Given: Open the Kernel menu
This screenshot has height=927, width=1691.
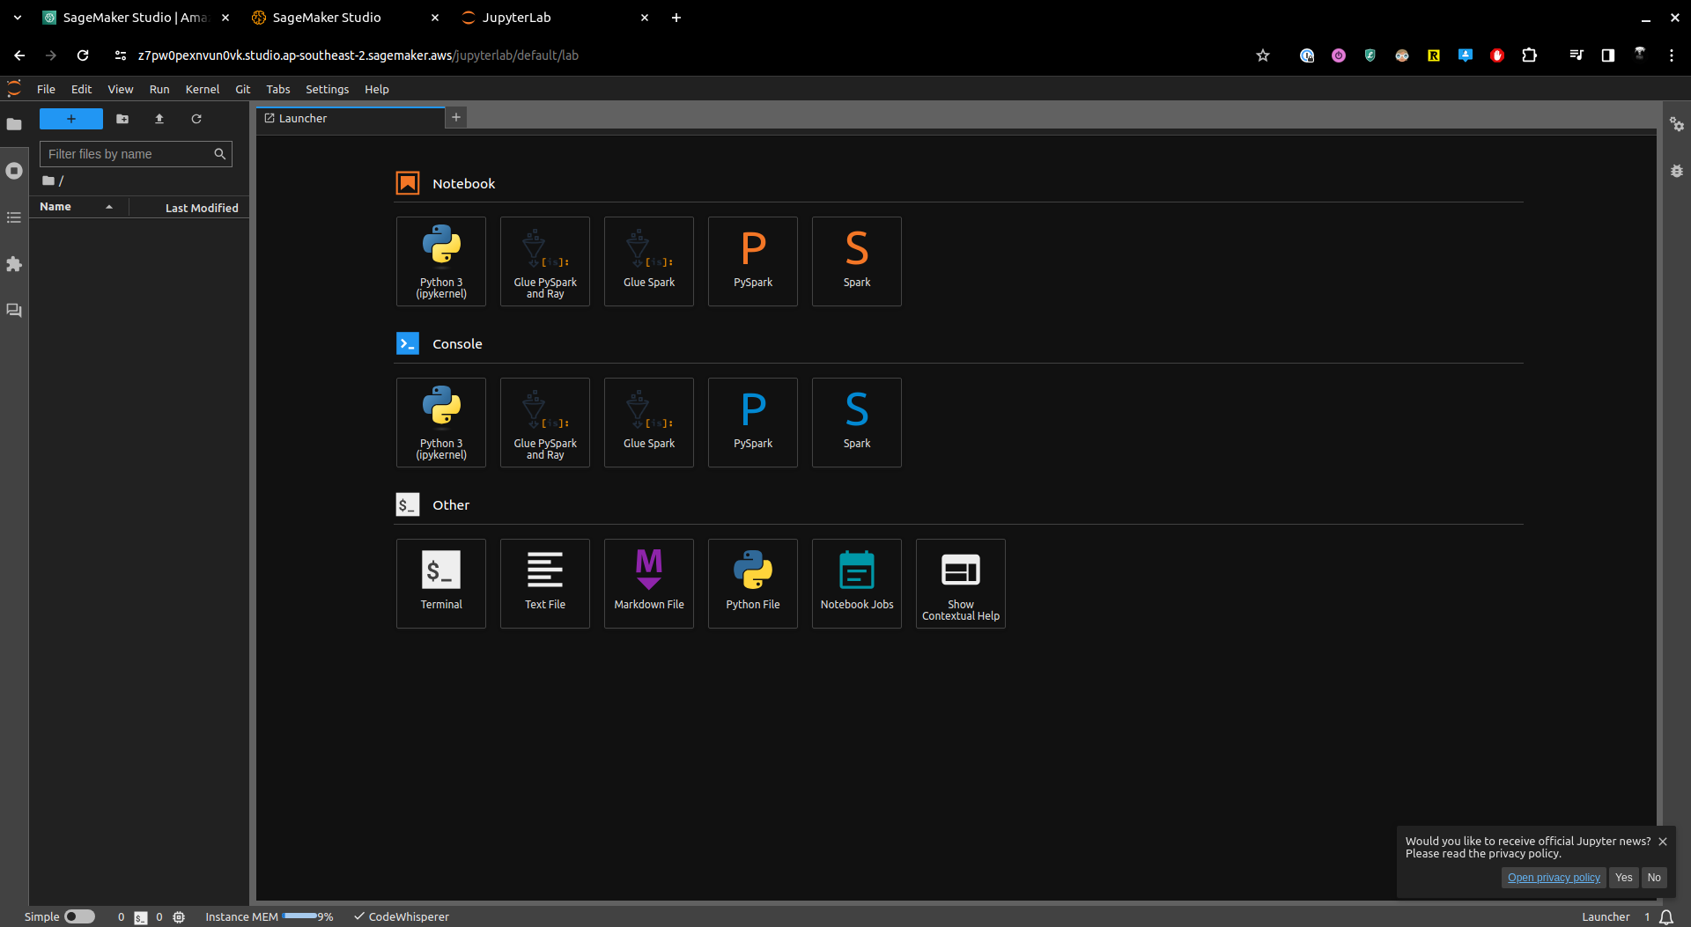Looking at the screenshot, I should [202, 89].
